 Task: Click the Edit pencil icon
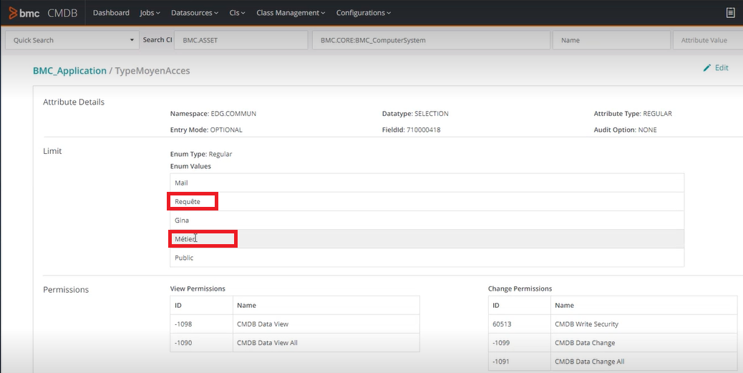707,68
